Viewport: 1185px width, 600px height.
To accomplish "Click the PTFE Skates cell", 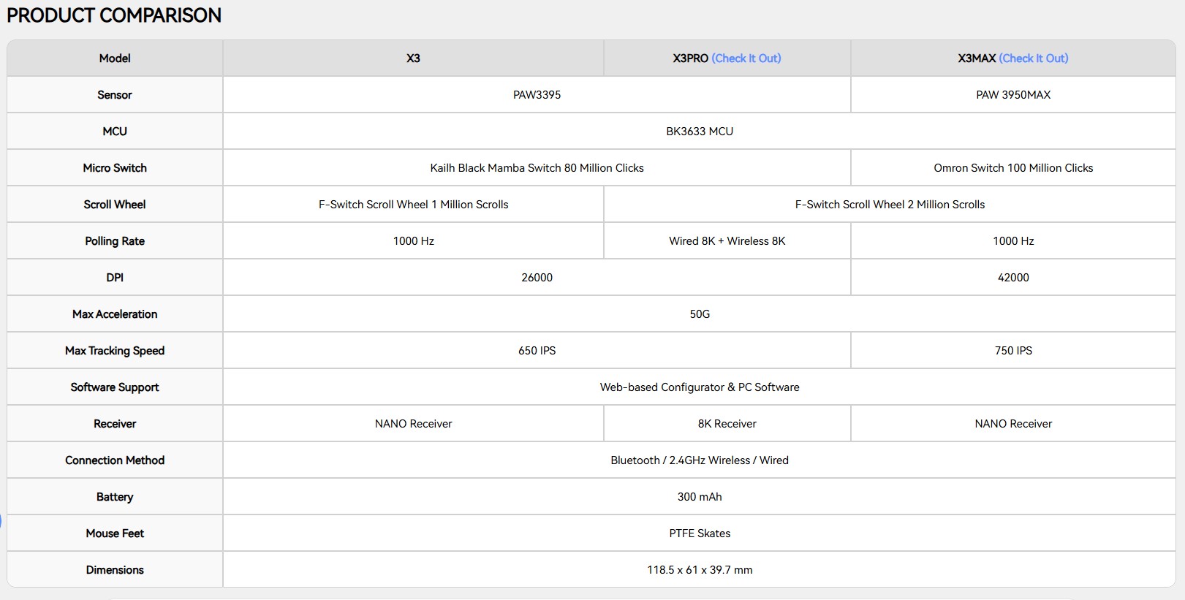I will coord(700,533).
